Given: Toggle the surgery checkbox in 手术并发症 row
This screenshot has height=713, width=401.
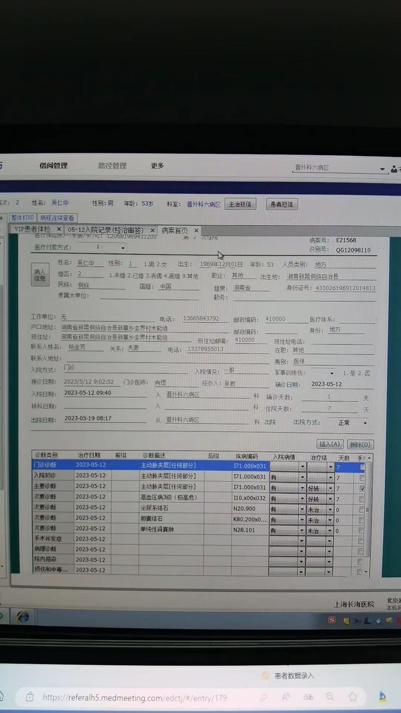Looking at the screenshot, I should [x=360, y=541].
